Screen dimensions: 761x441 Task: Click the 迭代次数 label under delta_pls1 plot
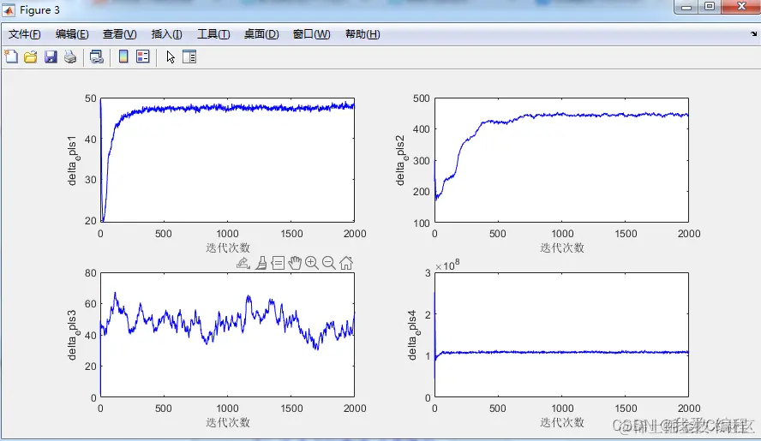228,248
